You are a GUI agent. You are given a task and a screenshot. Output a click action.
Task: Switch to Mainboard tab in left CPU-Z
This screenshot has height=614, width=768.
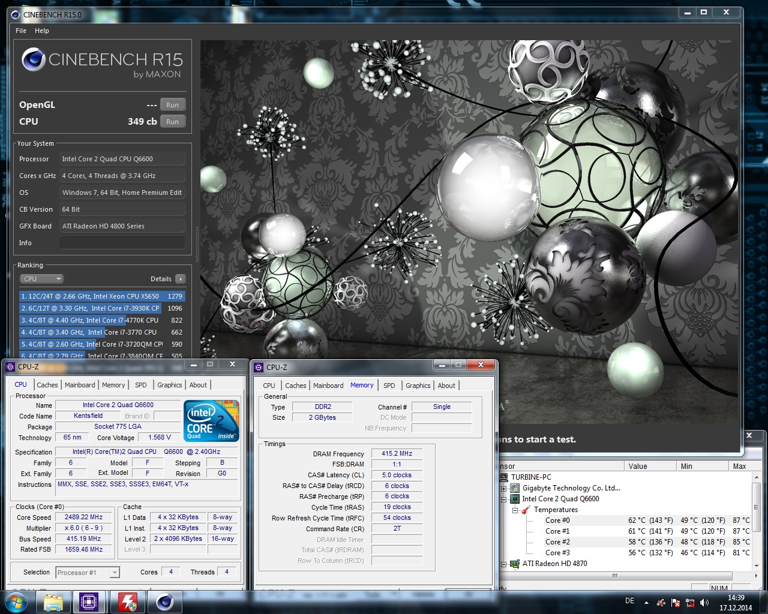click(80, 385)
